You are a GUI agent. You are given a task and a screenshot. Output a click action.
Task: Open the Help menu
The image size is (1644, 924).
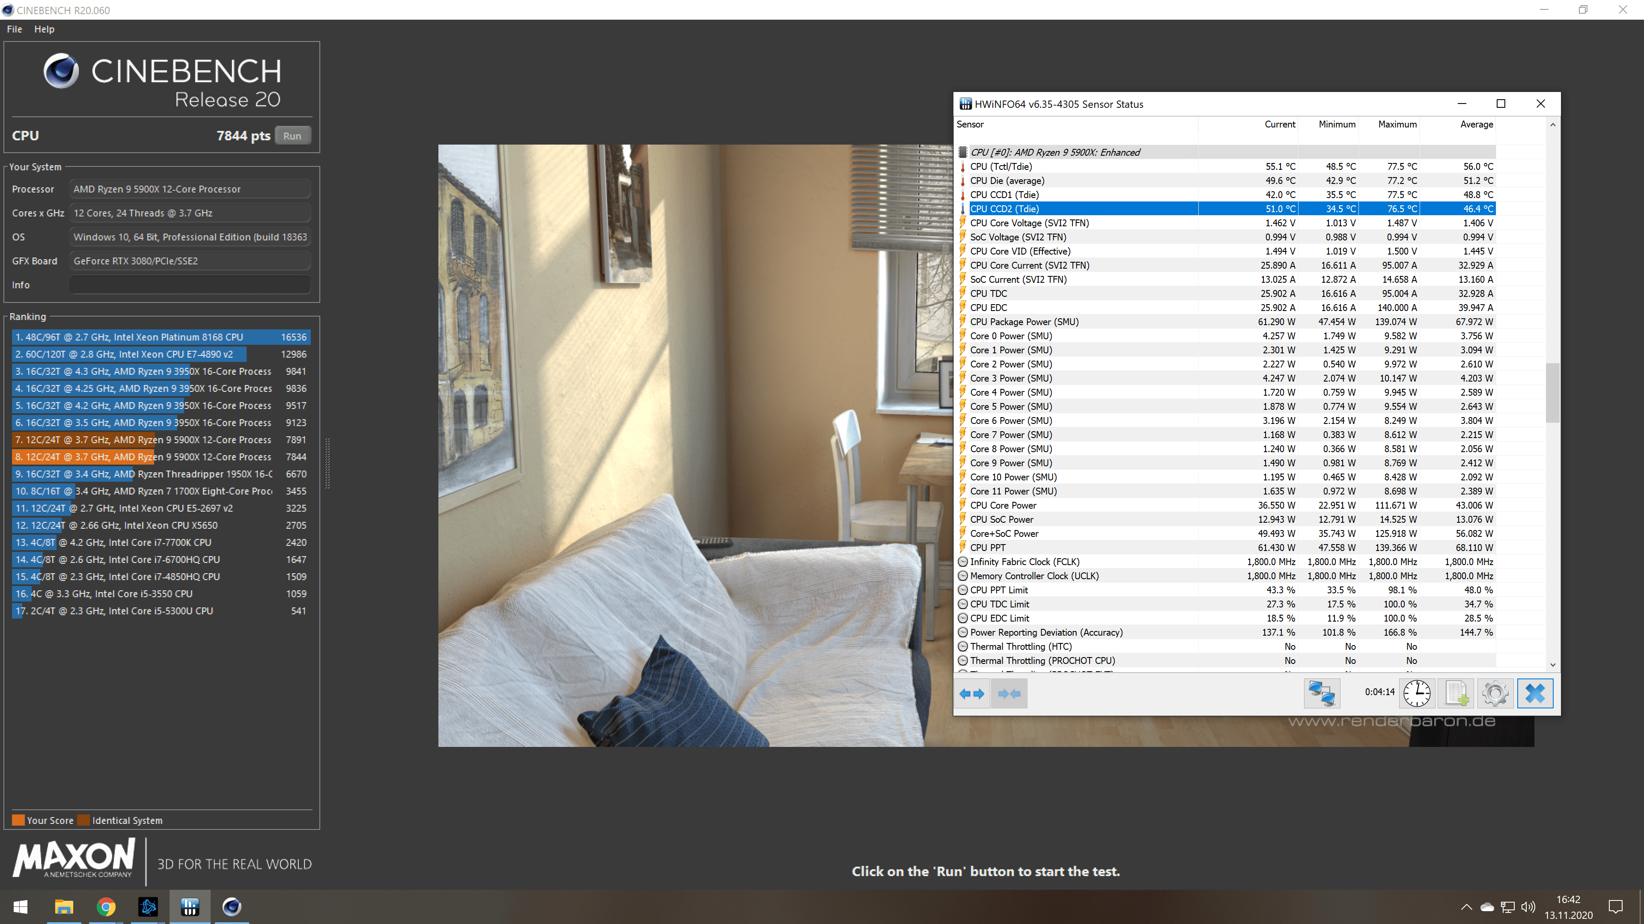click(x=44, y=30)
